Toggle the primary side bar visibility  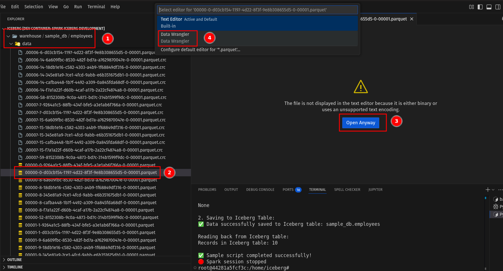480,7
